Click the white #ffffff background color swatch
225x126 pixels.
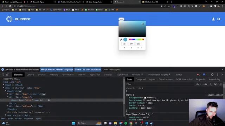(x=145, y=98)
